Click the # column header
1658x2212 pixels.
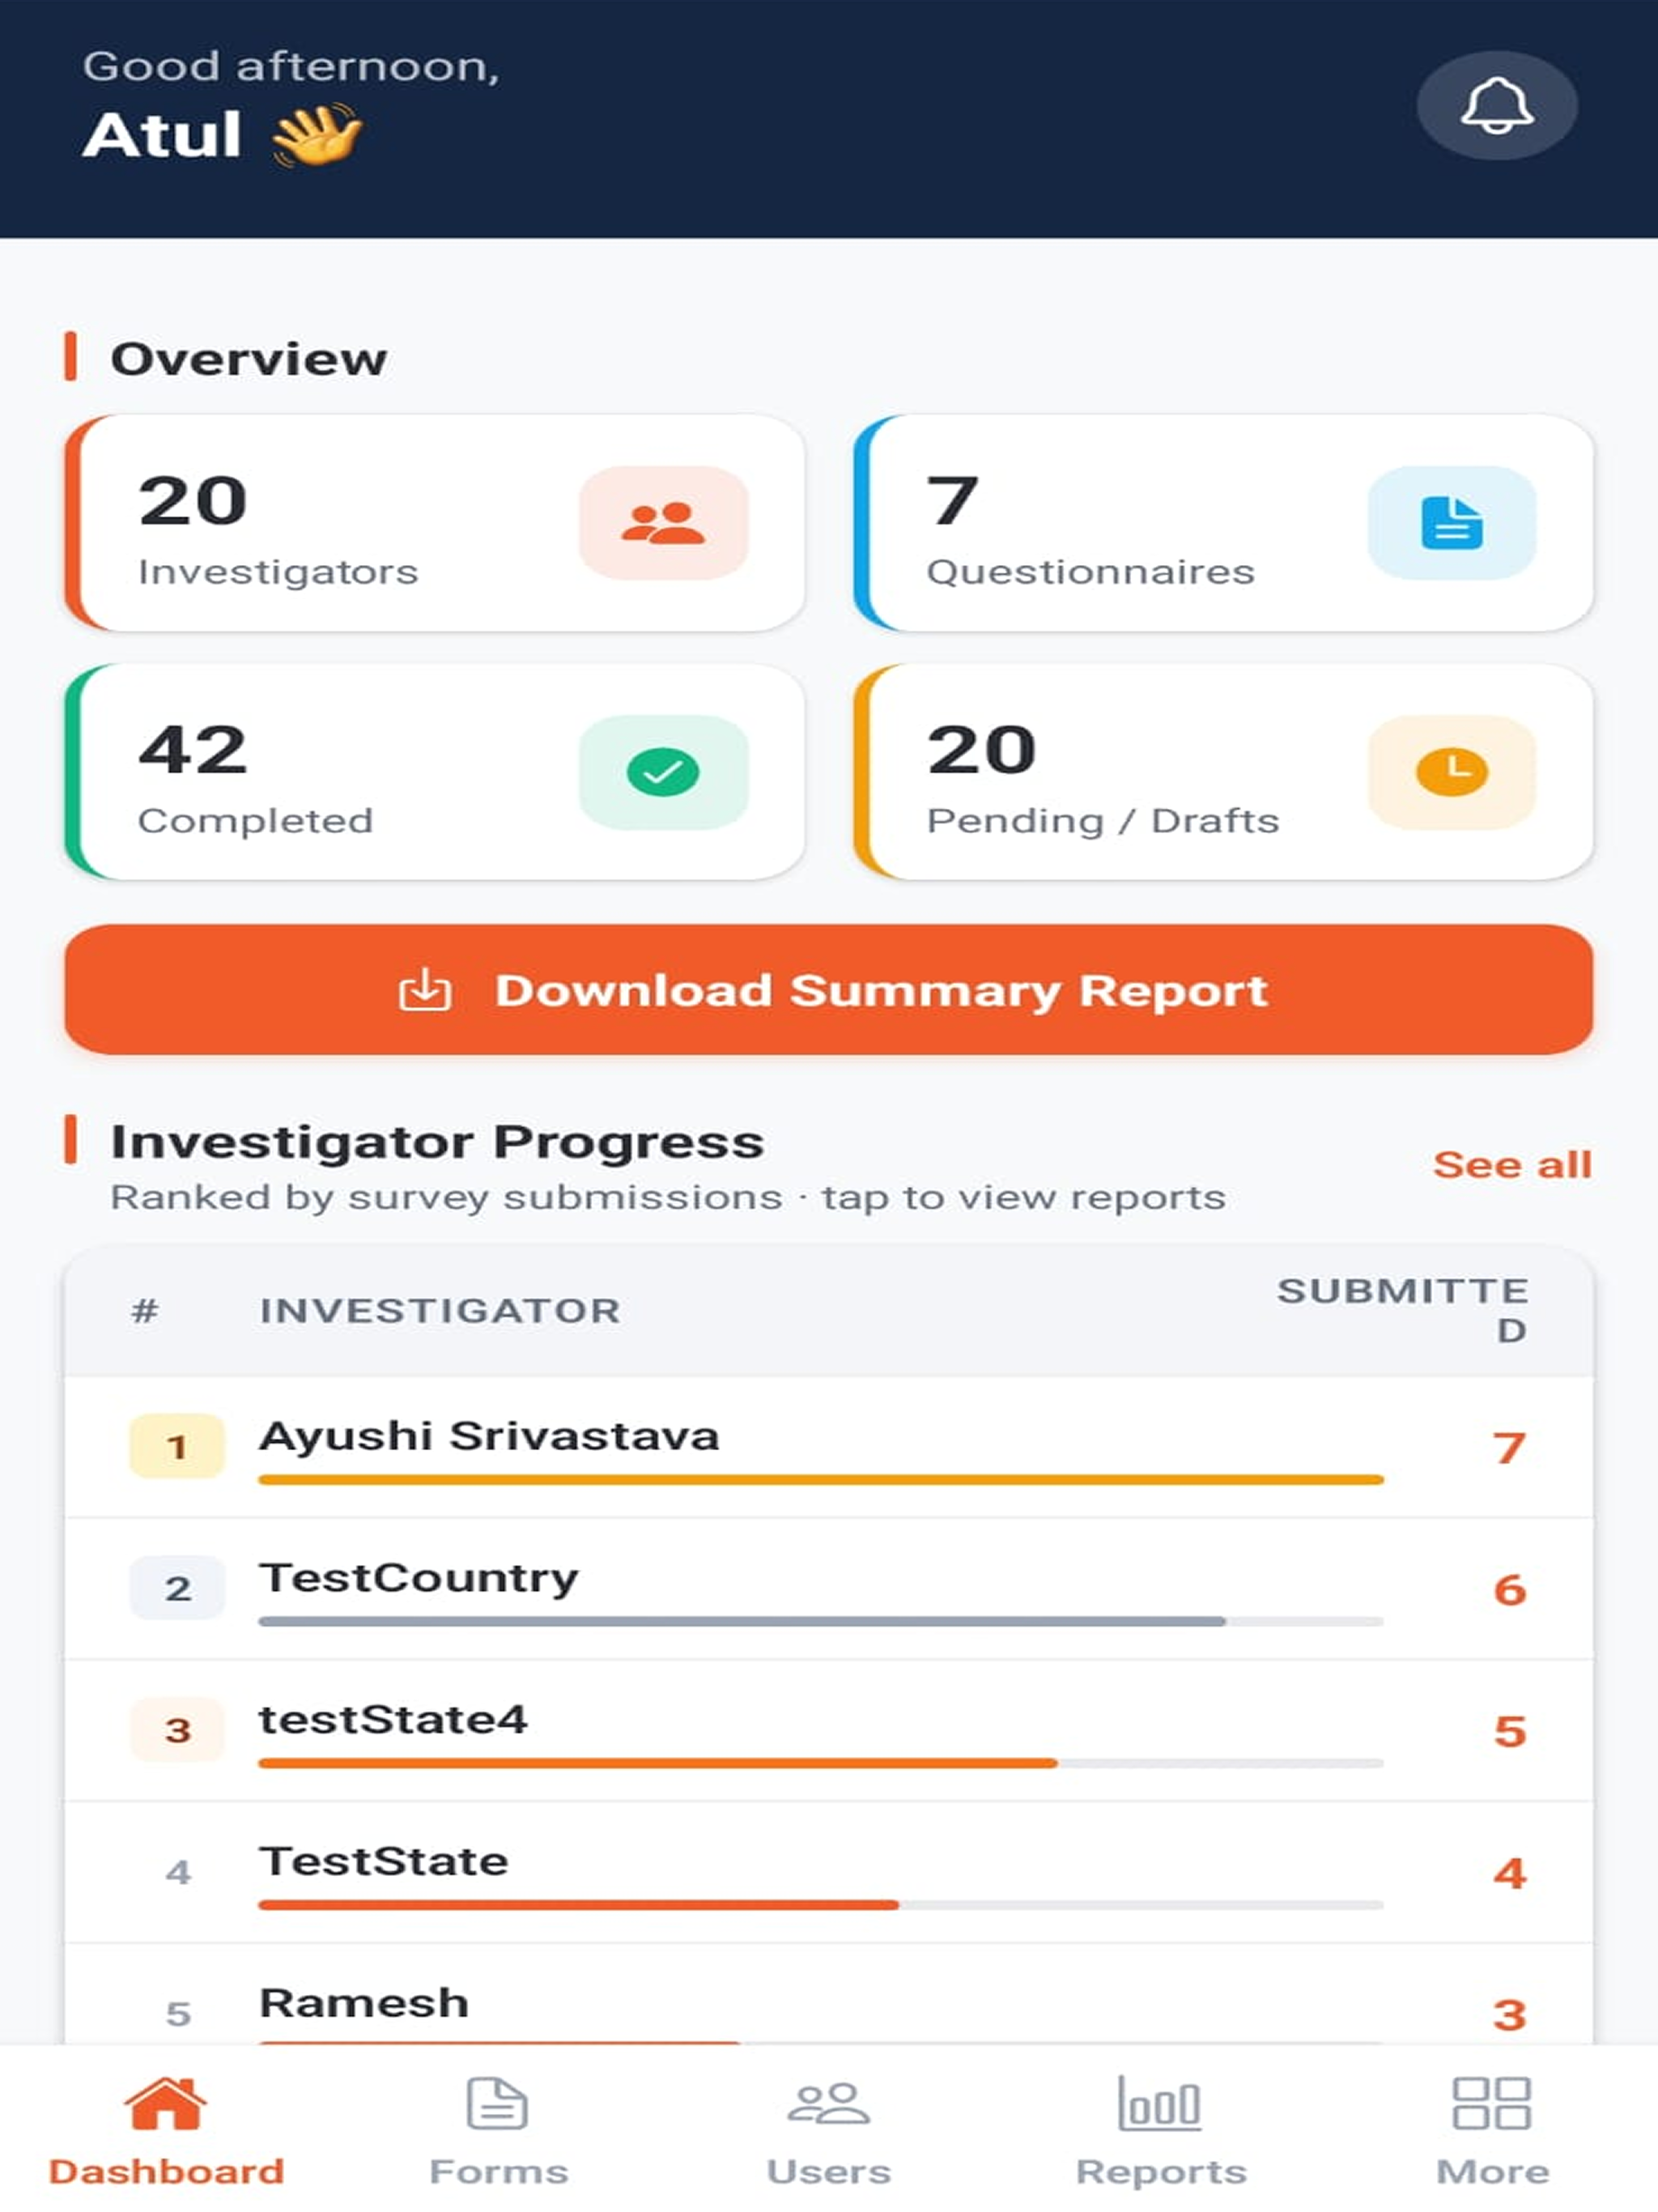point(145,1311)
